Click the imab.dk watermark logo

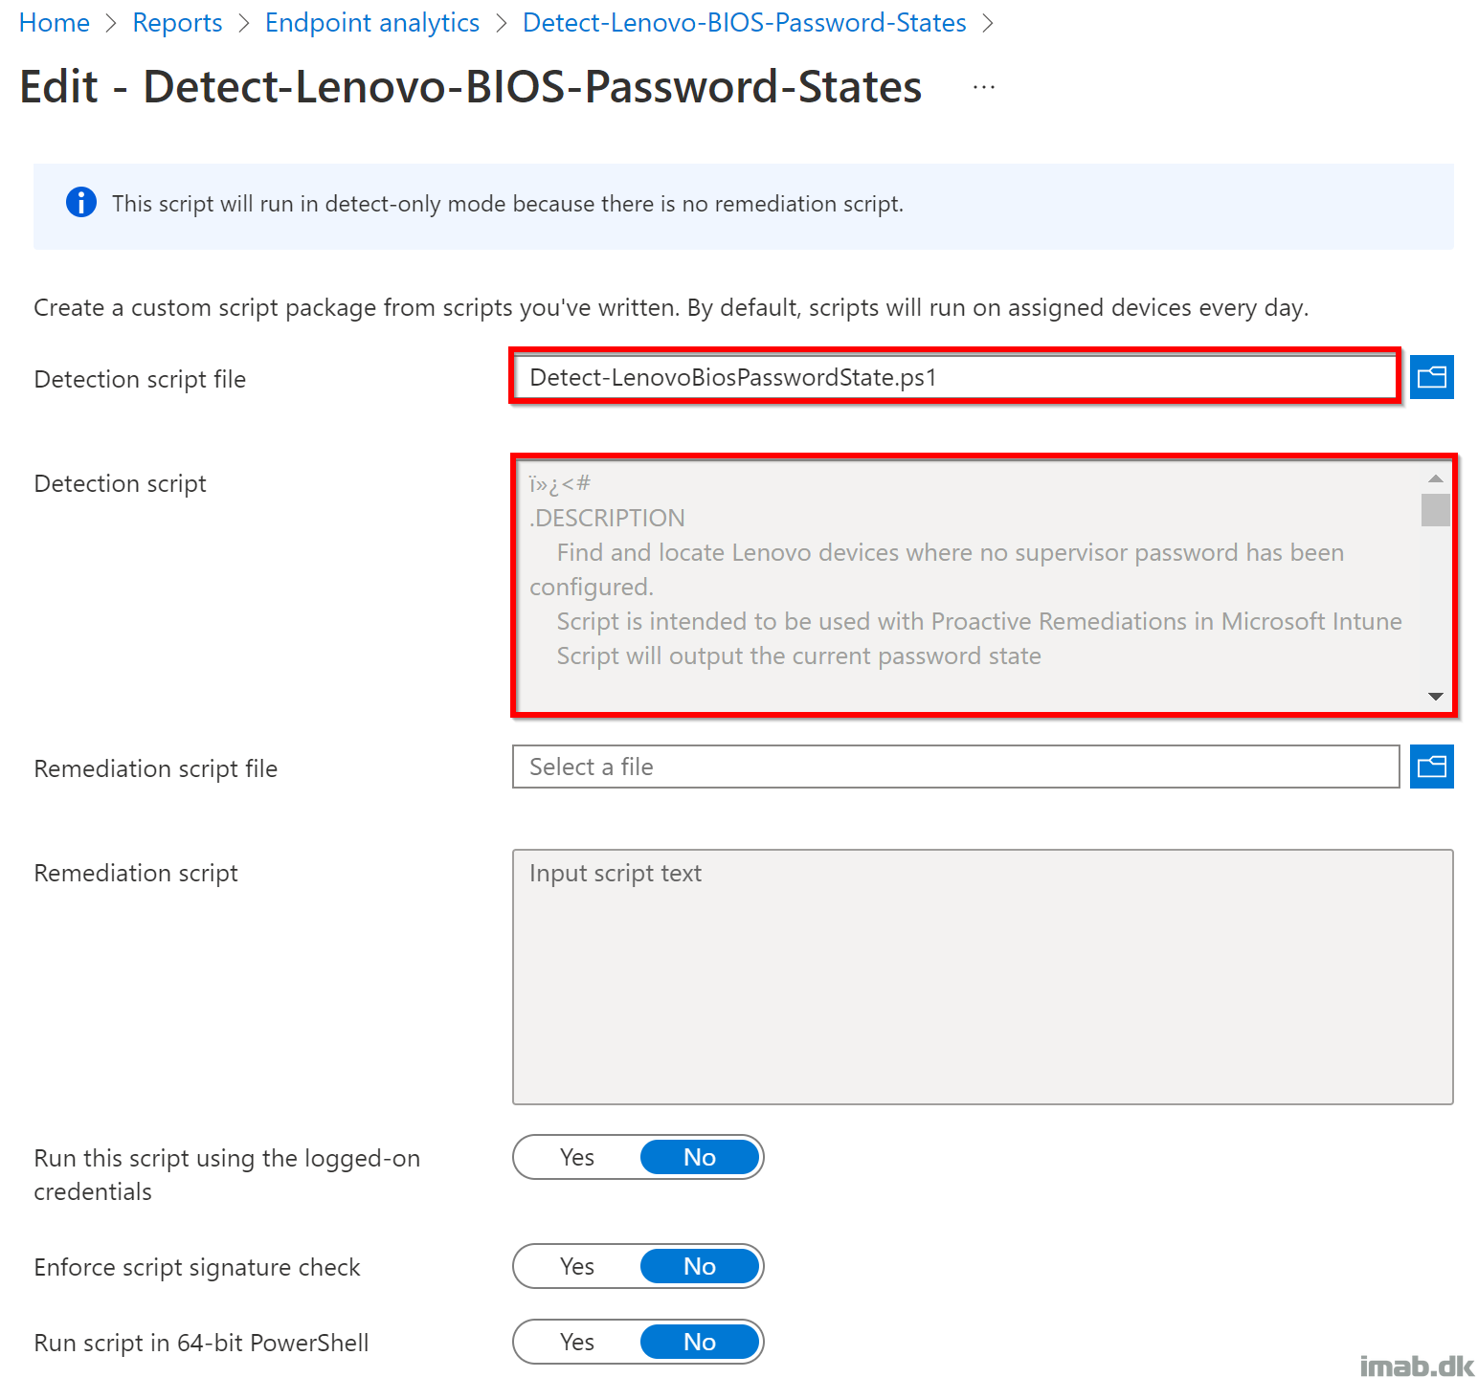[x=1416, y=1366]
